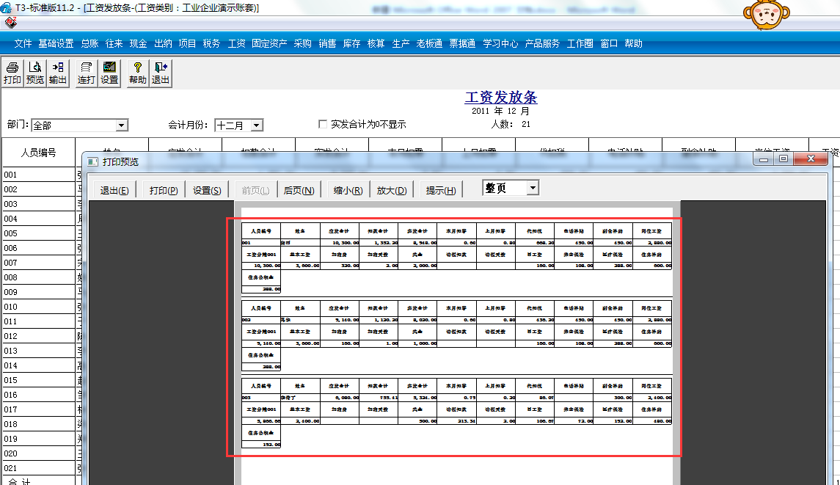Select the Continuous Print (连打) icon

tap(87, 73)
